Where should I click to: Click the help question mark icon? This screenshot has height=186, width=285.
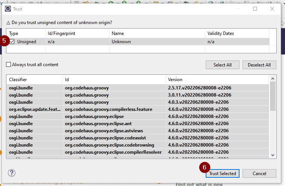click(12, 173)
